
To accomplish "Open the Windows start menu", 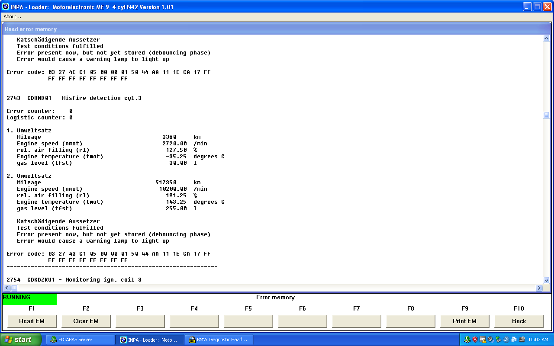I will (21, 340).
